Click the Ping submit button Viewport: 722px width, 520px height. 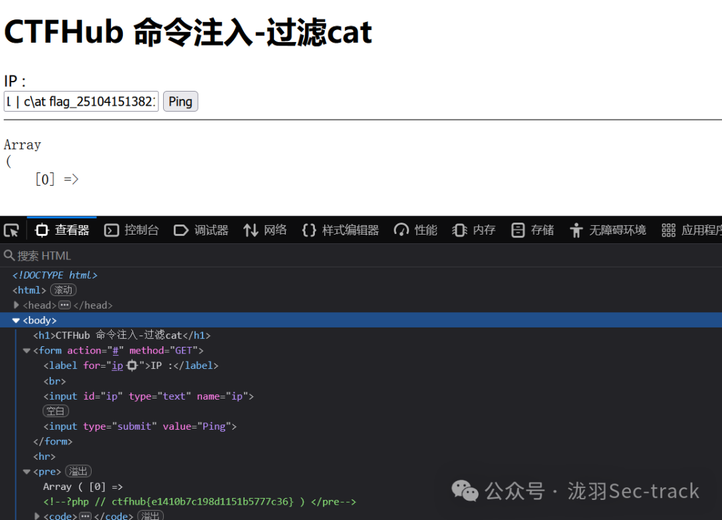point(180,101)
